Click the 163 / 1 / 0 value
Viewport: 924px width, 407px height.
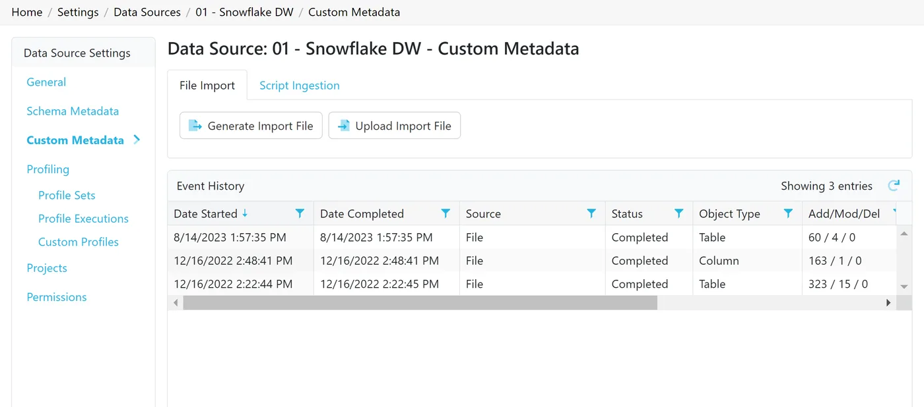835,261
